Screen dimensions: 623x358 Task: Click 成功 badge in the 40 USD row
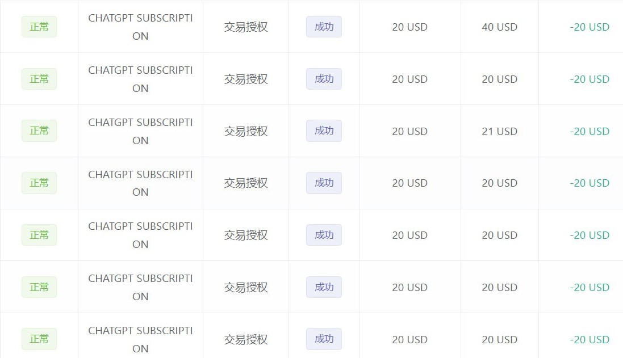tap(324, 27)
